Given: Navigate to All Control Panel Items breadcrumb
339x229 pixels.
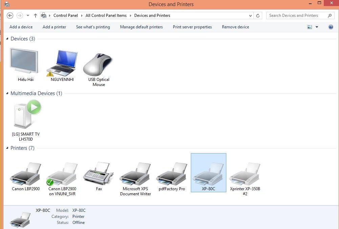Looking at the screenshot, I should [x=106, y=16].
